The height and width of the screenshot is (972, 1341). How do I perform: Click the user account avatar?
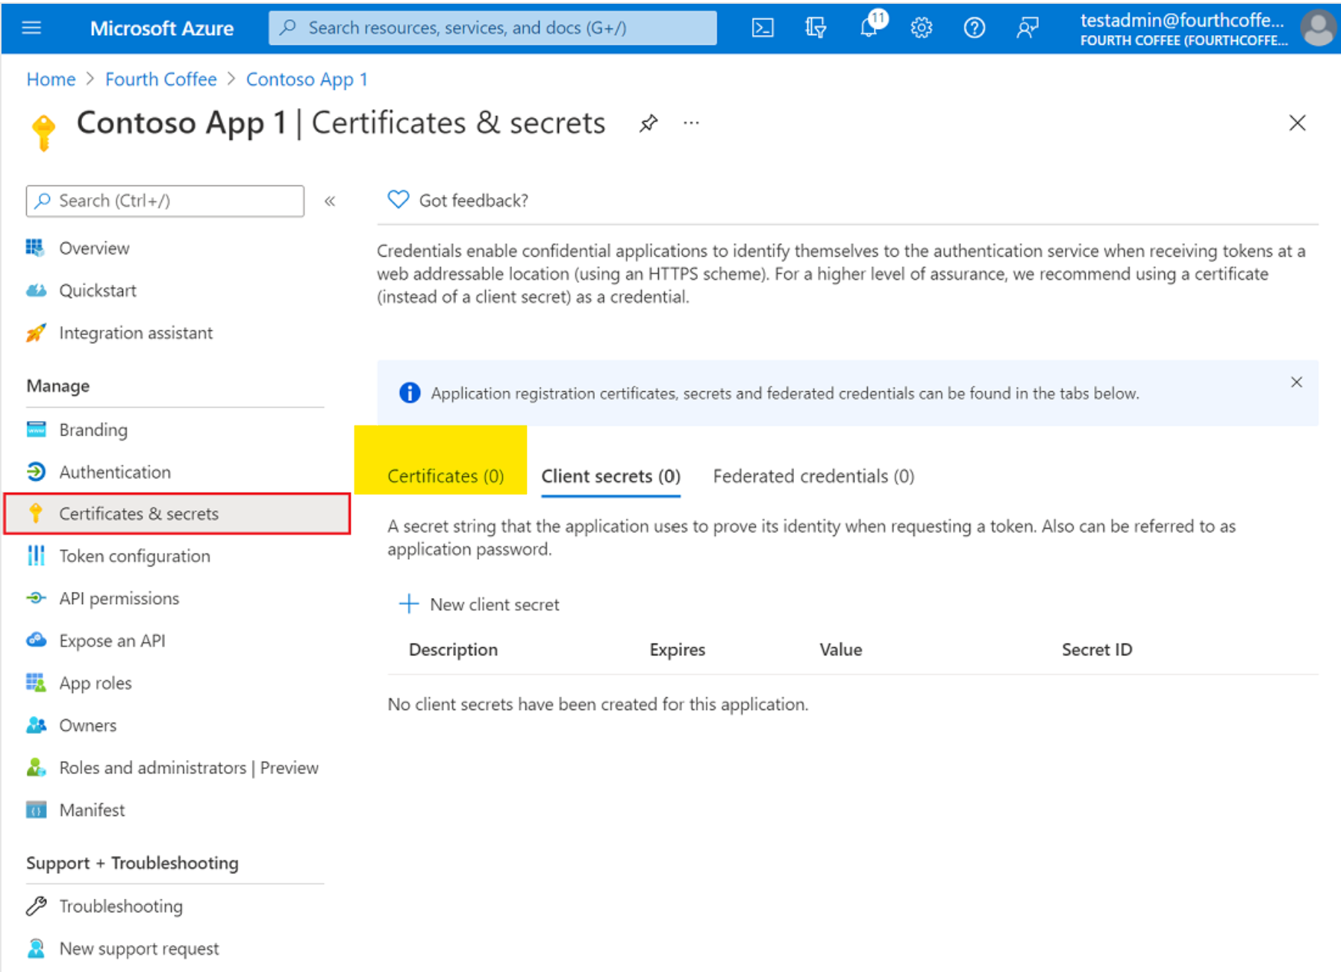click(1317, 28)
